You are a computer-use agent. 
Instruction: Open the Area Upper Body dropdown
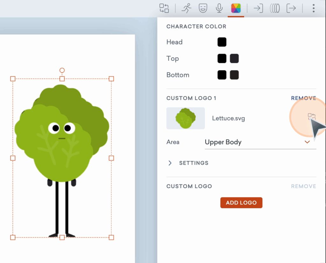tap(260, 142)
